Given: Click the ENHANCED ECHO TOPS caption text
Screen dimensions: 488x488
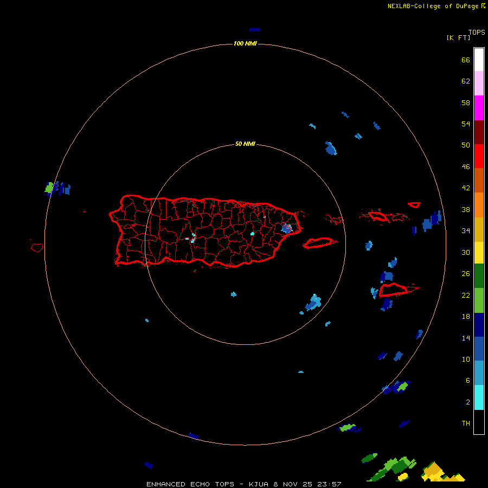Looking at the screenshot, I should point(190,484).
